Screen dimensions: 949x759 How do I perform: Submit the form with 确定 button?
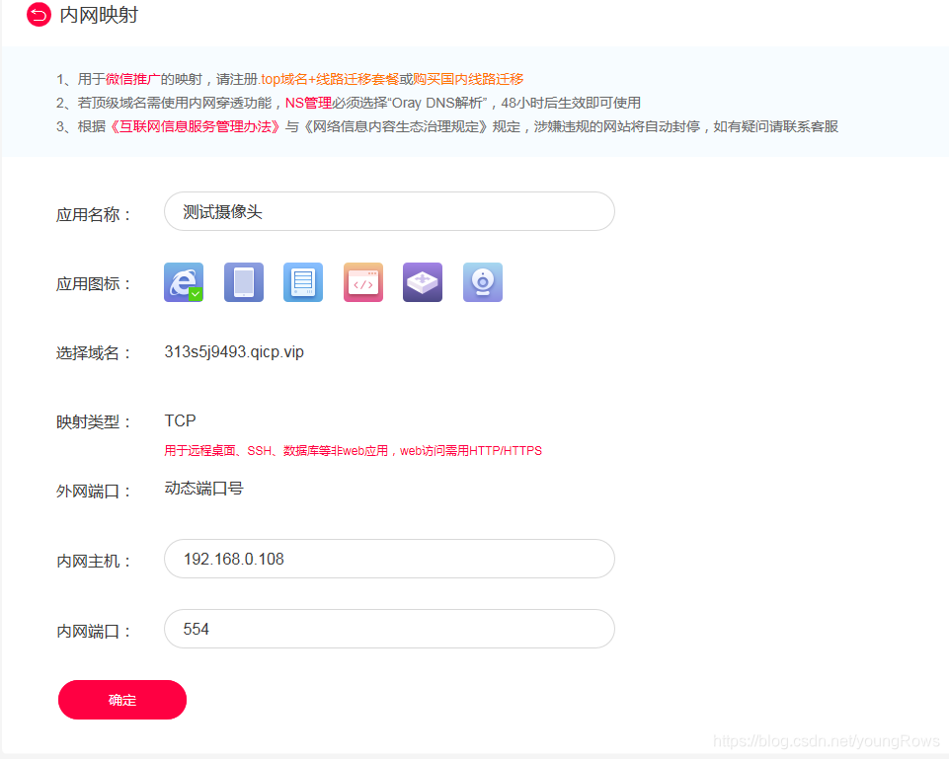122,700
